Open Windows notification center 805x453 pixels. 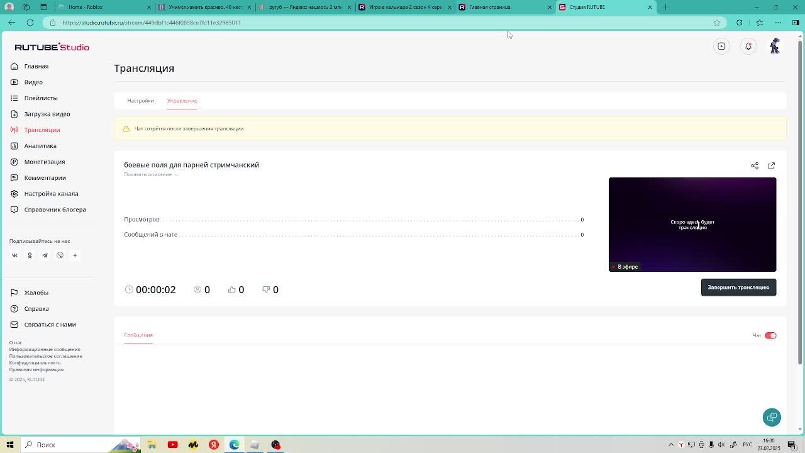pos(792,445)
